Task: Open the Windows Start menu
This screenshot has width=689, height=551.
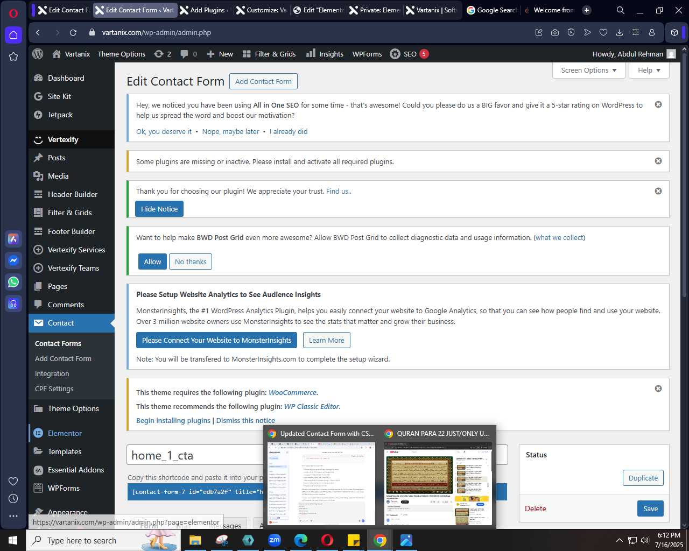Action: 13,540
